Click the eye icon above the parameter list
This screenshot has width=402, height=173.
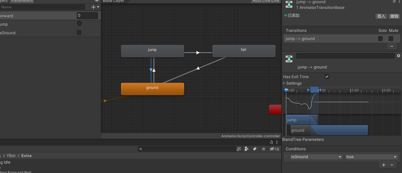[x=97, y=1]
